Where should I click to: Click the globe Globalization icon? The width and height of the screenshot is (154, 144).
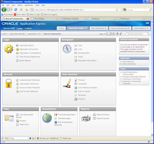pyautogui.click(x=47, y=118)
